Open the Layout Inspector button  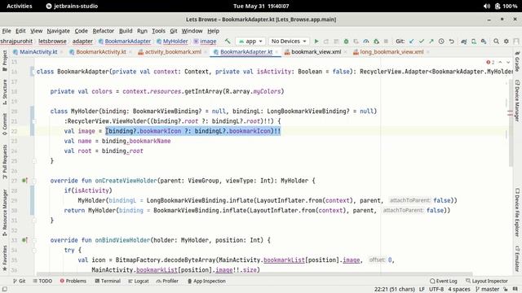[486, 281]
